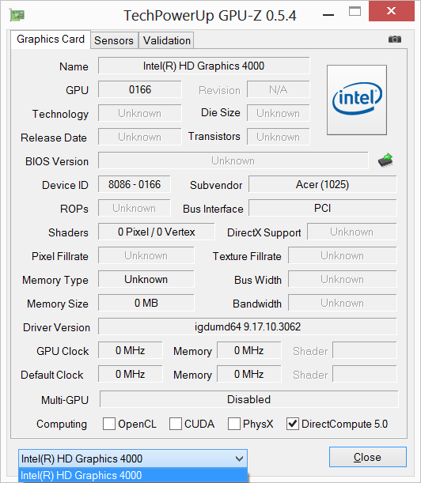Click the Name field showing Intel(R) HD Graphics 4000
421x483 pixels.
coord(204,66)
